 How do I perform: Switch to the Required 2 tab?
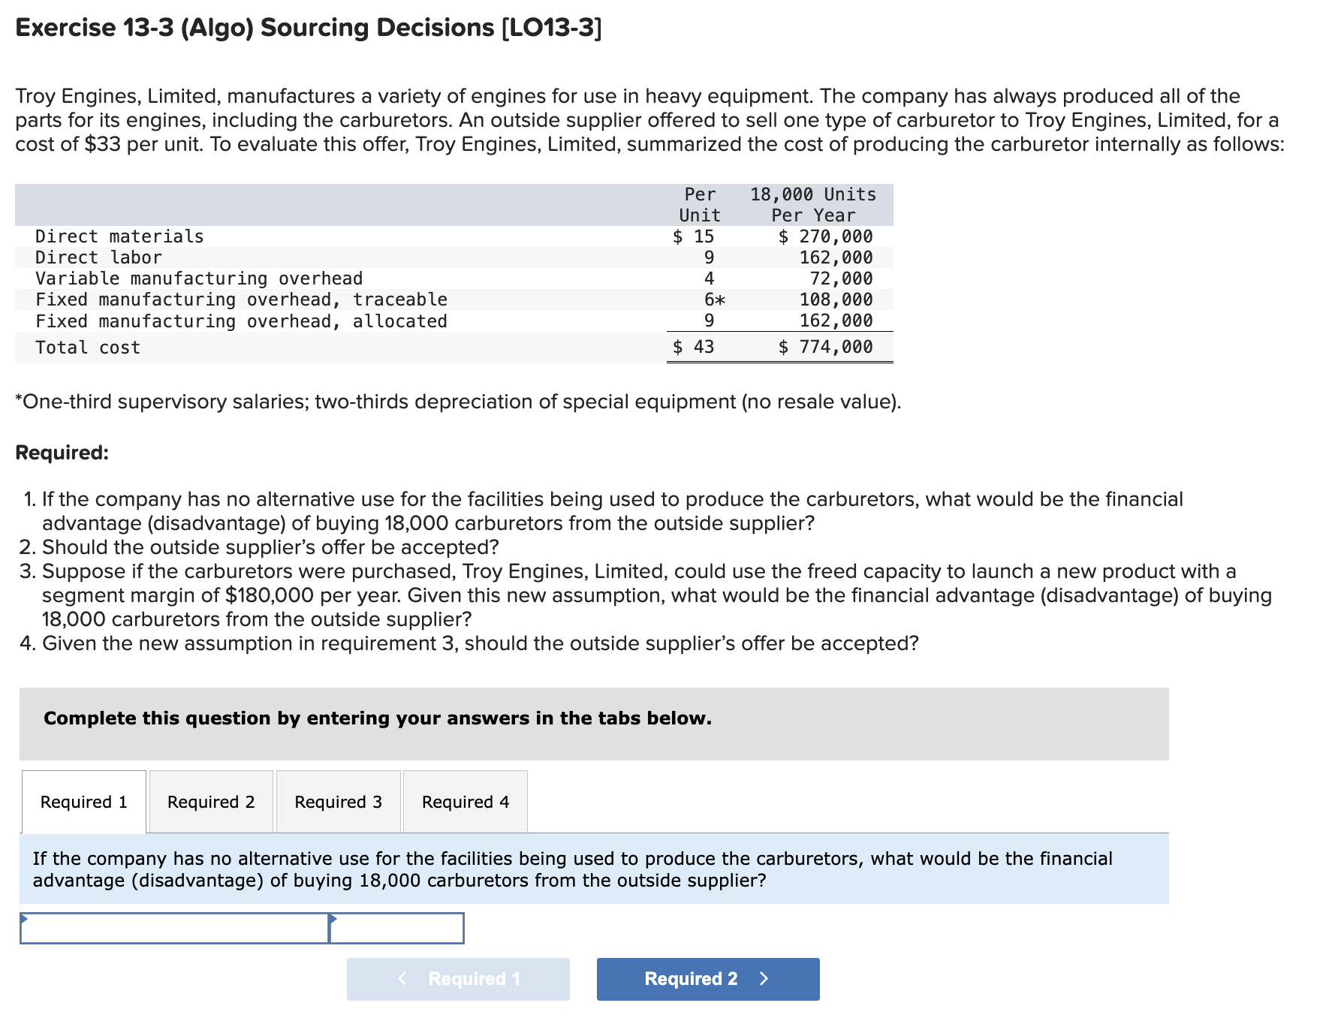tap(210, 801)
